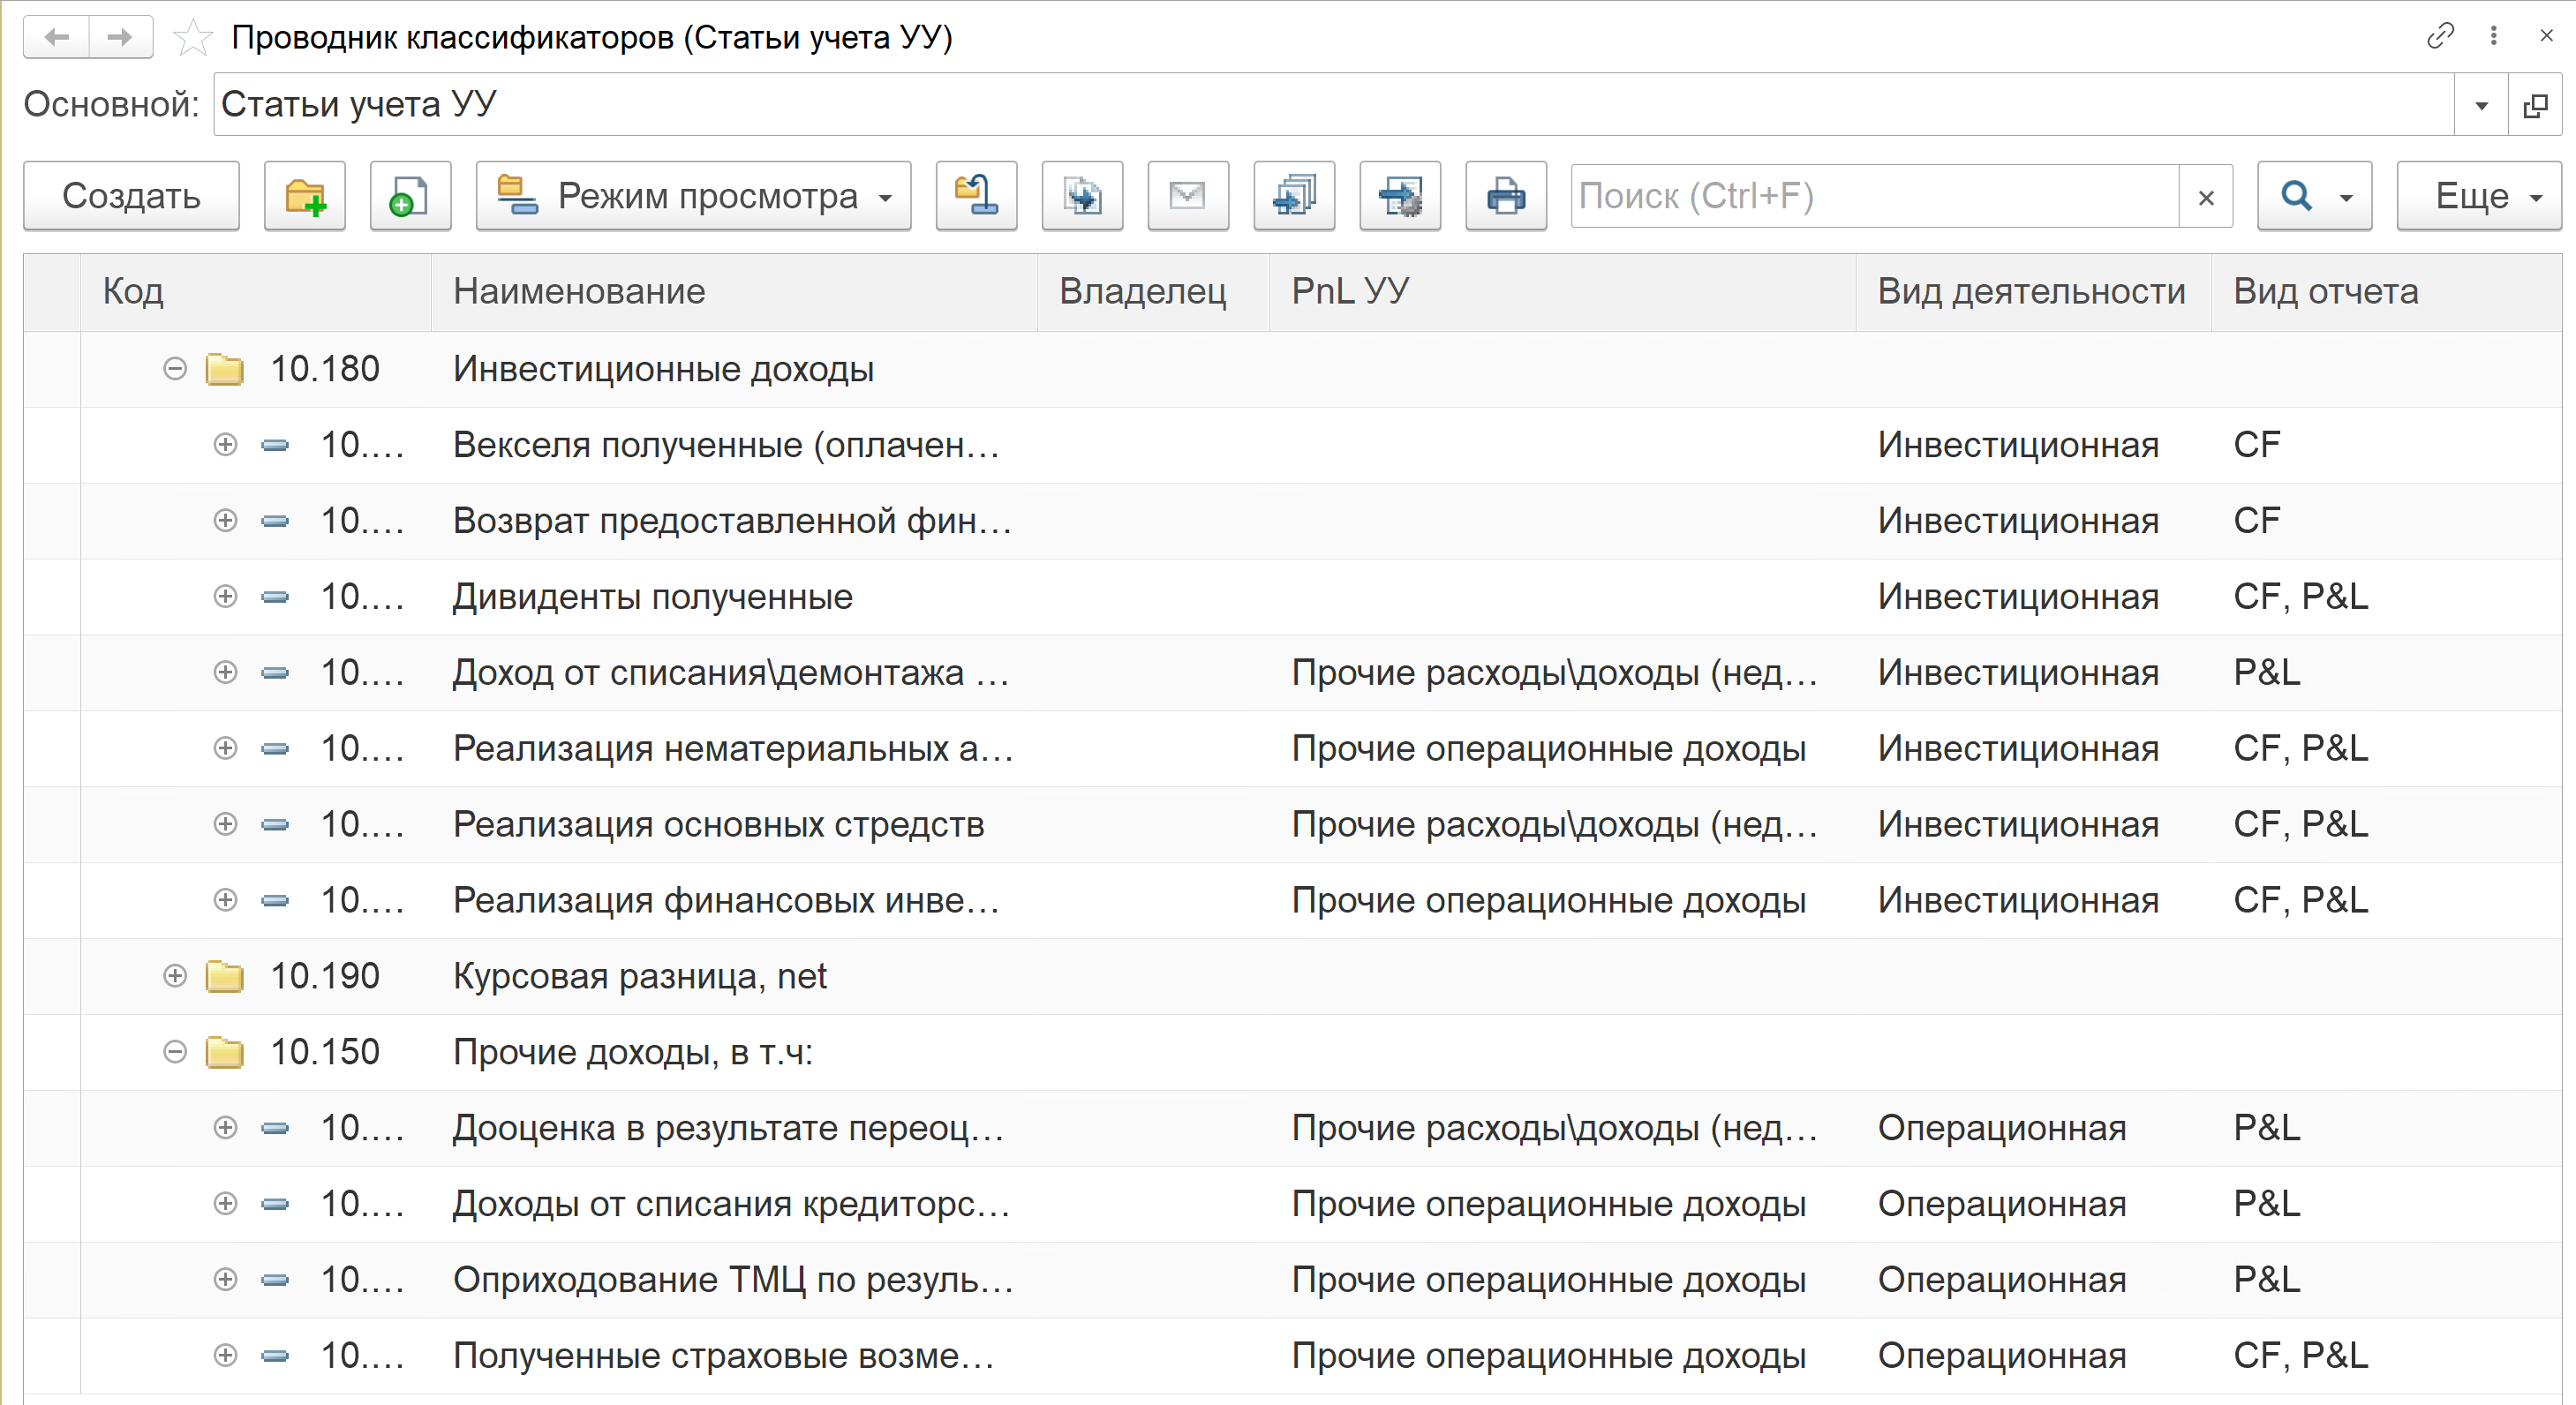Focus the Поиск (Ctrl+F) search field
Screen dimensions: 2576x1405
tap(1874, 196)
